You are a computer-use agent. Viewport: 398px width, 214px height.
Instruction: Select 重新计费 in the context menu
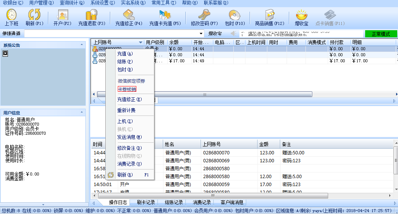(126, 110)
